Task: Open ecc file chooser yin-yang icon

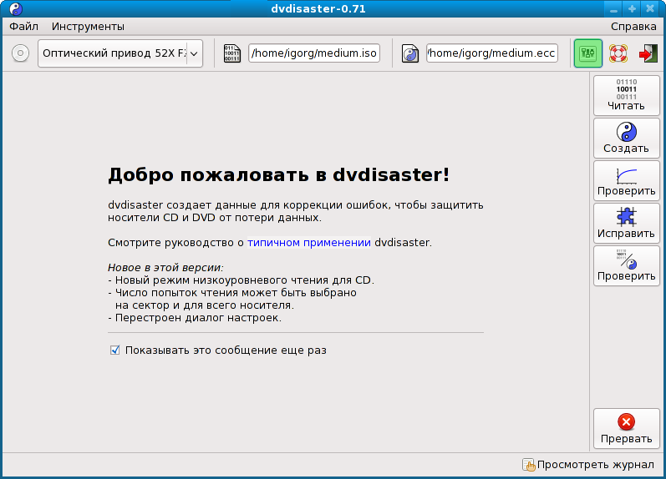Action: coord(410,53)
